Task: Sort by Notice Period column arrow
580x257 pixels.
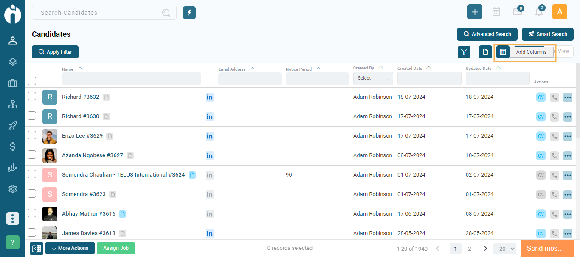Action: point(318,69)
